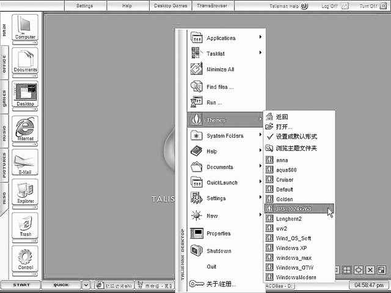Image resolution: width=391 pixels, height=293 pixels.
Task: Open the dropdown arrow next to QUICK
Action: 86,285
